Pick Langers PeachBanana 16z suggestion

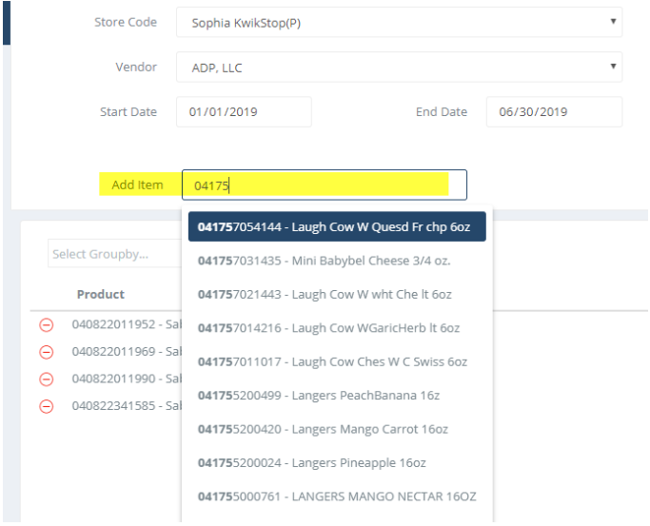pos(337,396)
